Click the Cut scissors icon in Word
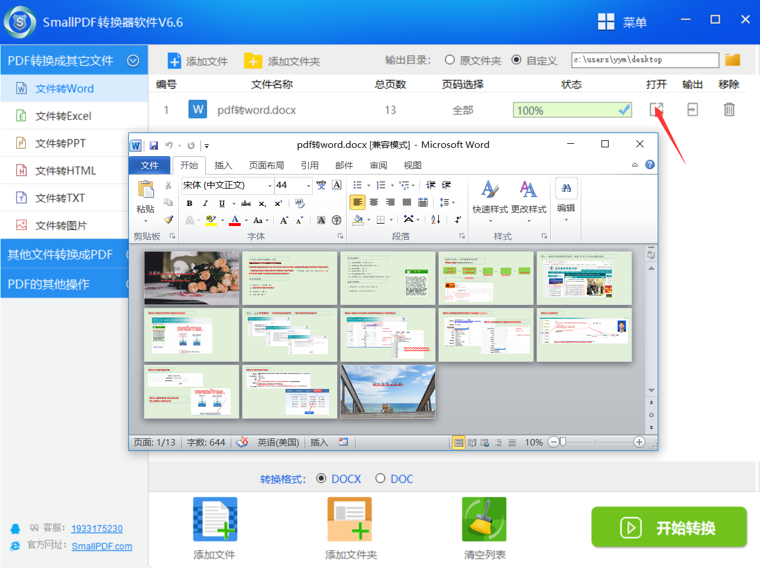 click(x=169, y=185)
